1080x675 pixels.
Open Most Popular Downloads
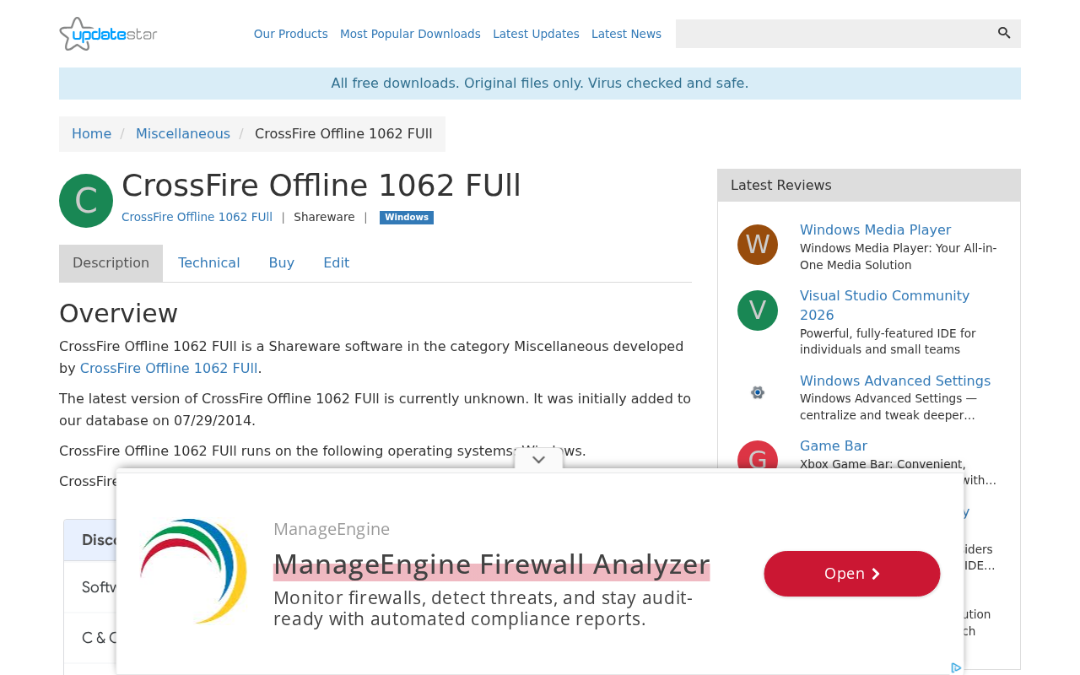pyautogui.click(x=410, y=34)
